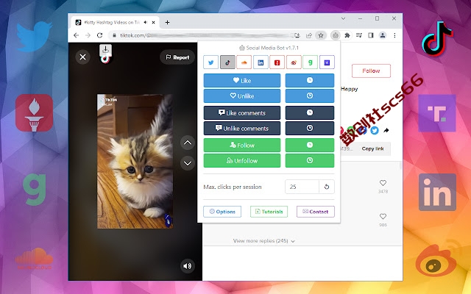Expand View more replies (245)
The width and height of the screenshot is (471, 294).
263,241
